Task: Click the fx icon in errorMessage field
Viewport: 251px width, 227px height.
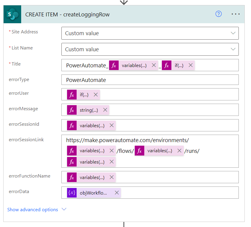Action: 72,110
